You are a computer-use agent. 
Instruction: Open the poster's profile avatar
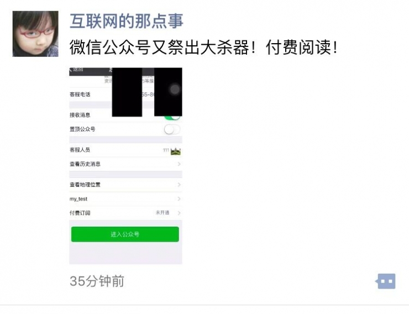[x=35, y=34]
